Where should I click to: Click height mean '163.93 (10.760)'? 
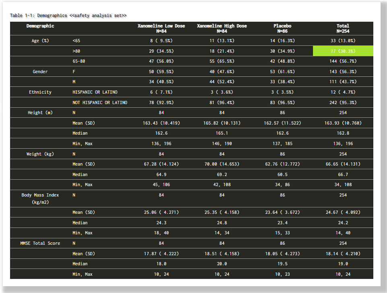coord(343,123)
